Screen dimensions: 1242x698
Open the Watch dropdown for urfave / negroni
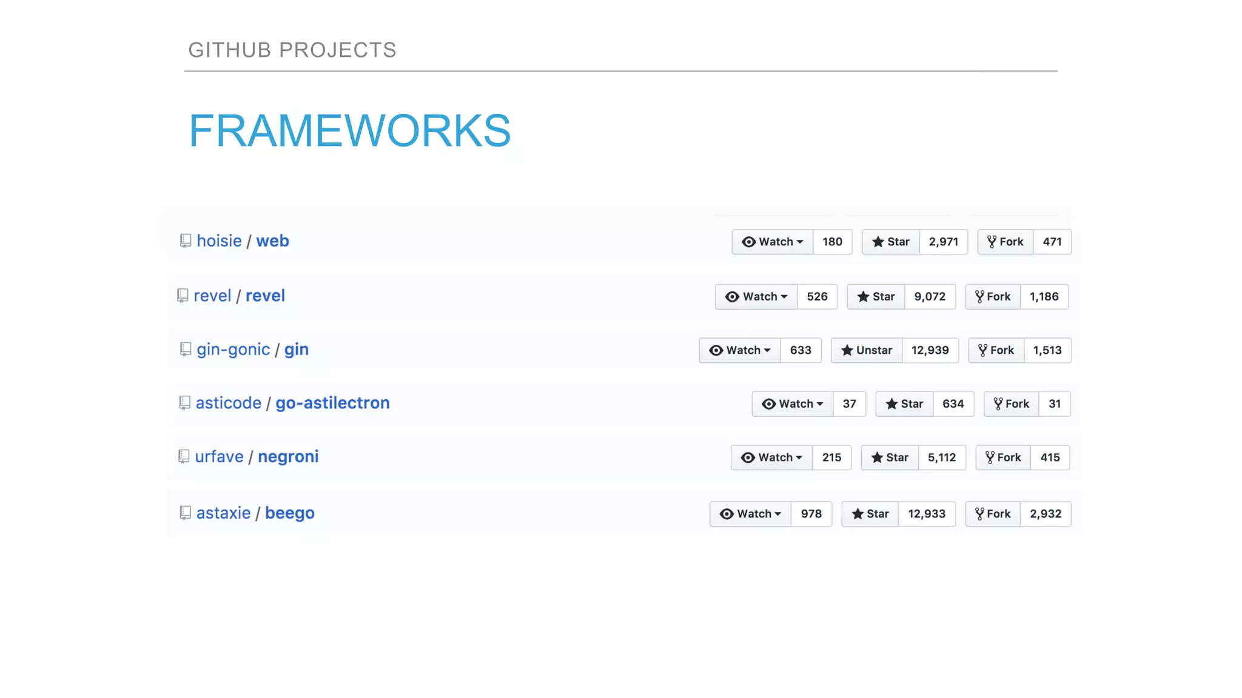coord(771,457)
